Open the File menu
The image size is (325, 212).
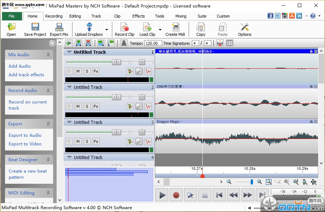[12, 16]
